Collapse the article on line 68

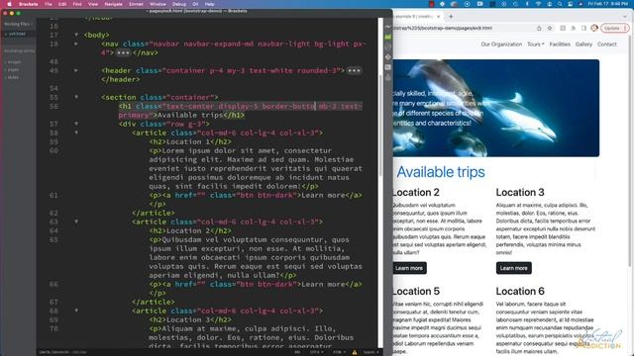[x=76, y=311]
